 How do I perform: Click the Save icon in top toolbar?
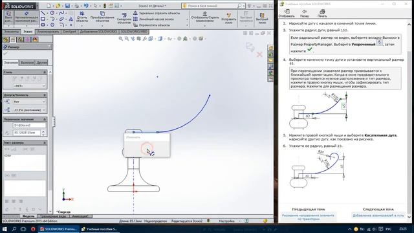[67, 6]
